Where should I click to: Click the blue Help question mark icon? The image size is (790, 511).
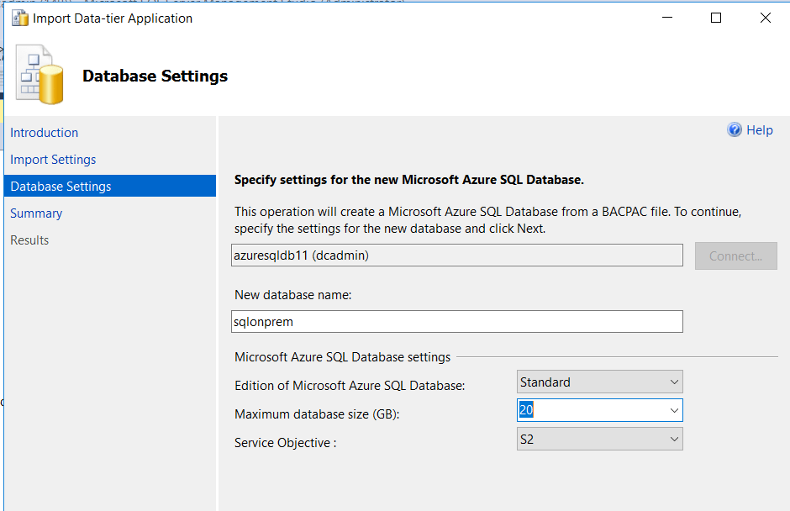click(x=735, y=130)
